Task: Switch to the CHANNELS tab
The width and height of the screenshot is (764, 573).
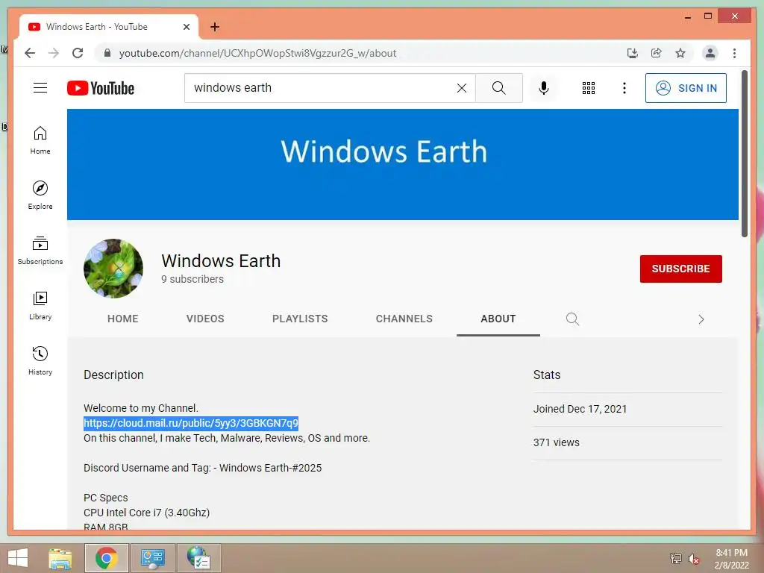Action: point(404,319)
